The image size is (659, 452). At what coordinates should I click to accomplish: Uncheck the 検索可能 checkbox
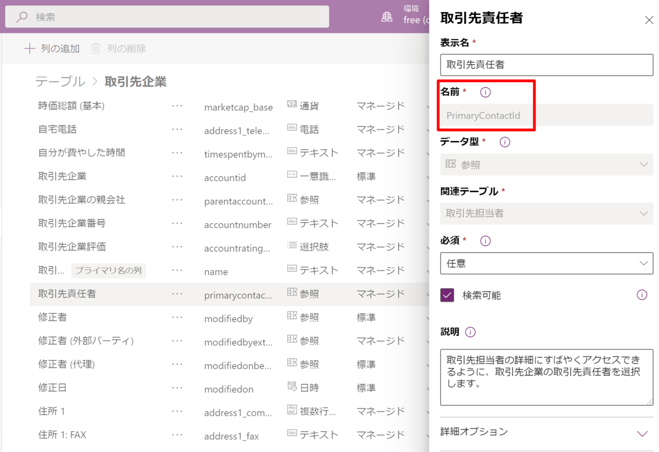(446, 295)
